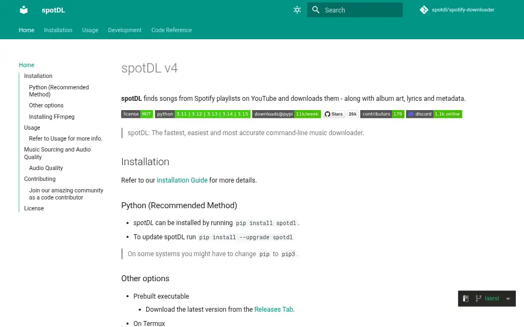Click the pip install --upgrade spotdl code

(246, 237)
